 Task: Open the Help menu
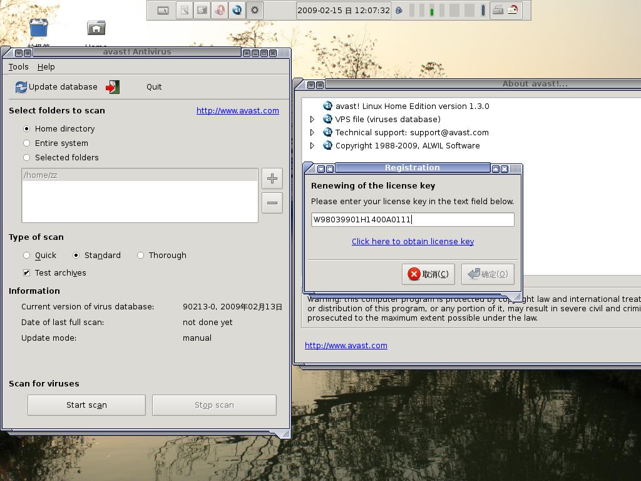click(x=46, y=66)
